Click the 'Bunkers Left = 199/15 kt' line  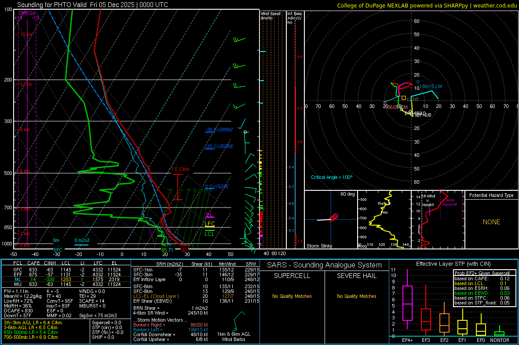click(x=171, y=330)
